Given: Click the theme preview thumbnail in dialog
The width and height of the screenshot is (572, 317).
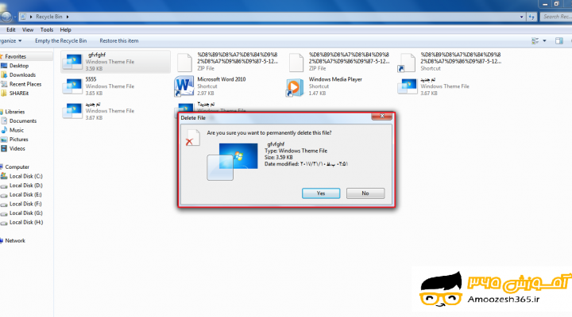Looking at the screenshot, I should click(x=232, y=161).
